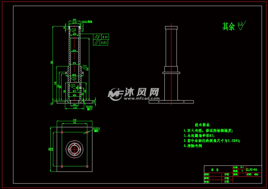Select bottom-left mounting hole in plan view

pyautogui.click(x=62, y=166)
